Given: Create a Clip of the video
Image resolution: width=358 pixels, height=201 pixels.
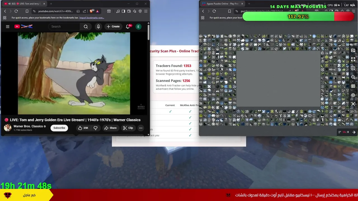Looking at the screenshot, I should 128,128.
